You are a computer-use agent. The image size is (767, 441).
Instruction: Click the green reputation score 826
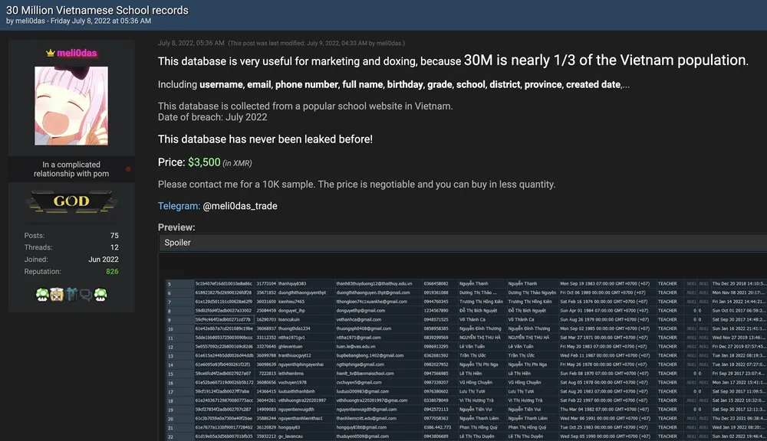tap(112, 272)
